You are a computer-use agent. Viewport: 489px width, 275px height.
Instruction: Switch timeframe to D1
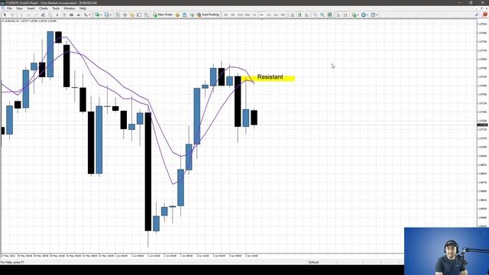click(268, 15)
